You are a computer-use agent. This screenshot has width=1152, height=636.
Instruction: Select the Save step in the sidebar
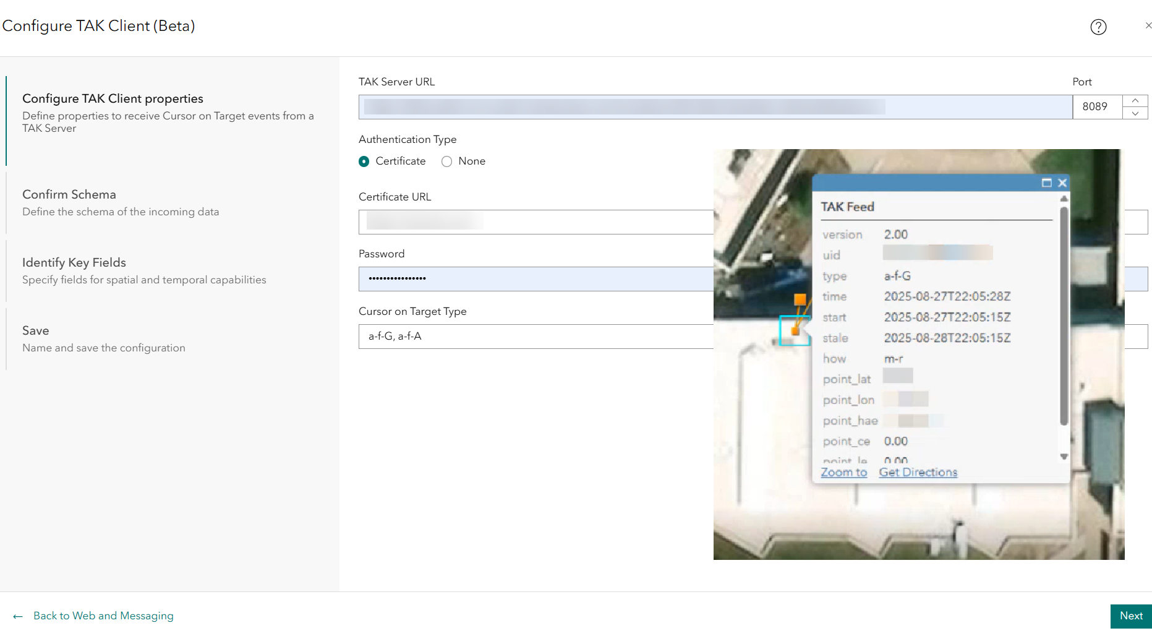[36, 330]
